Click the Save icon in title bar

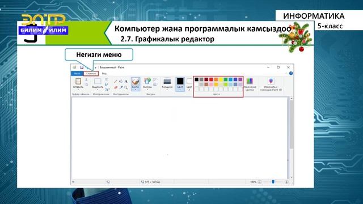point(82,67)
